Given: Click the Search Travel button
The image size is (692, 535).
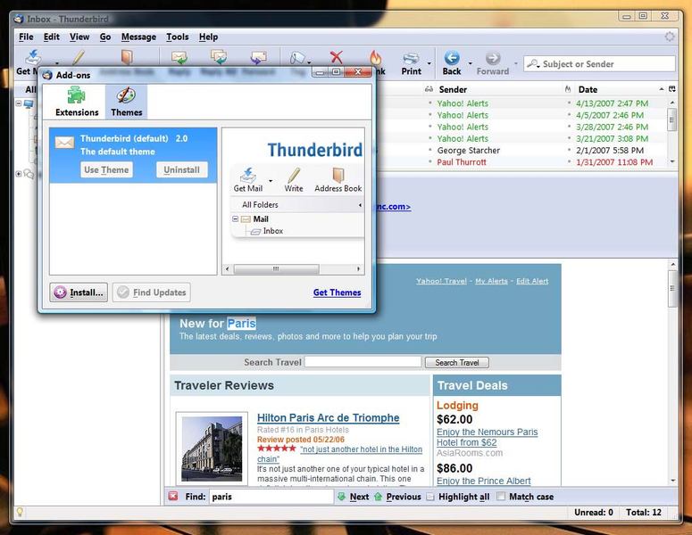Looking at the screenshot, I should click(457, 362).
